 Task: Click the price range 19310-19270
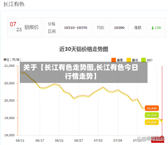click(76, 28)
